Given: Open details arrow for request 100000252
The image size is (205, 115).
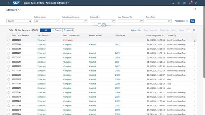Looking at the screenshot, I should pyautogui.click(x=194, y=80).
